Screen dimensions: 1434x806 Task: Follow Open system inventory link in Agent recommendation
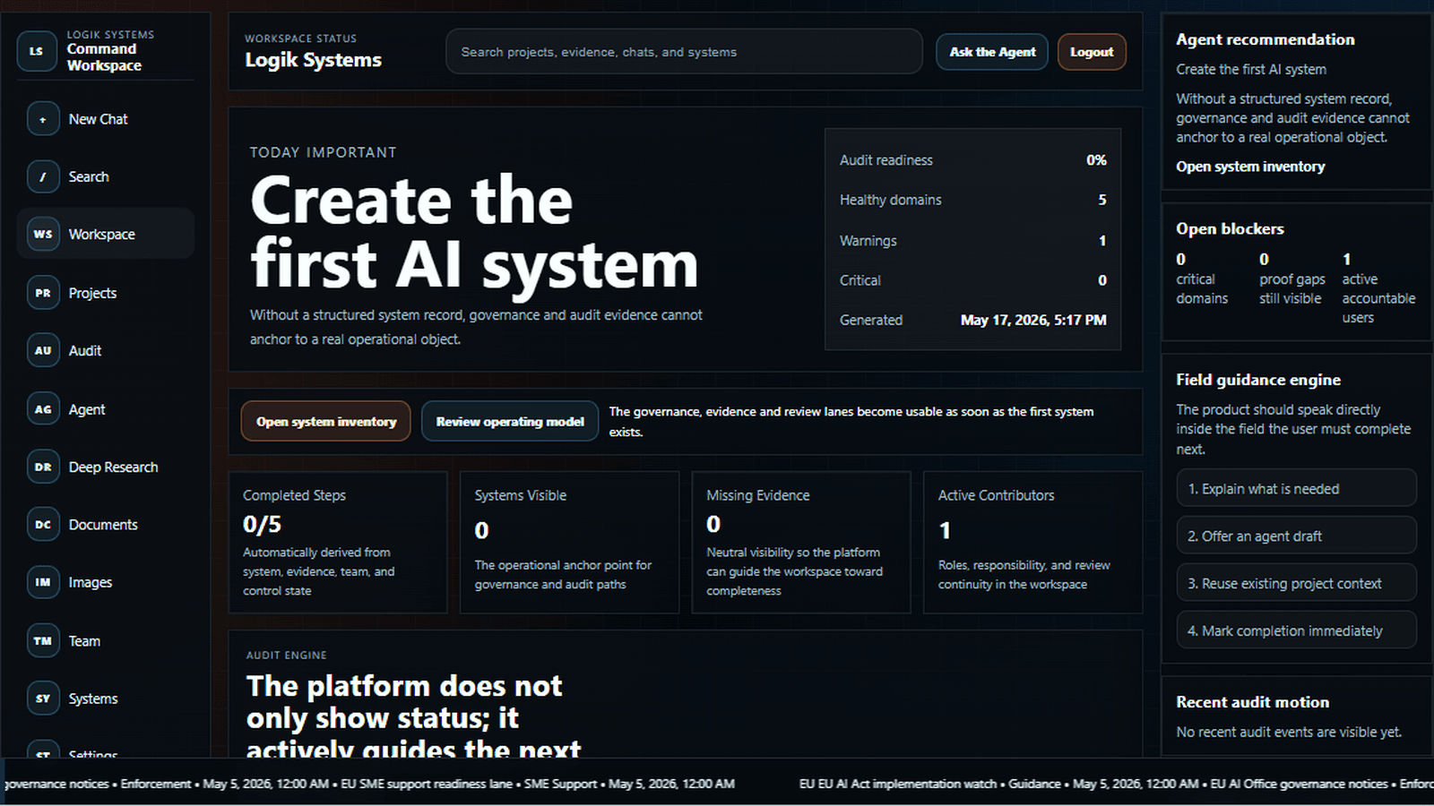point(1250,167)
